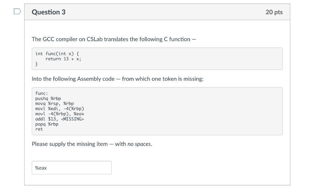Viewport: 322px width, 195px height.
Task: Click the 'movl %edi, -4(%rbp)' instruction line
Action: click(x=59, y=109)
